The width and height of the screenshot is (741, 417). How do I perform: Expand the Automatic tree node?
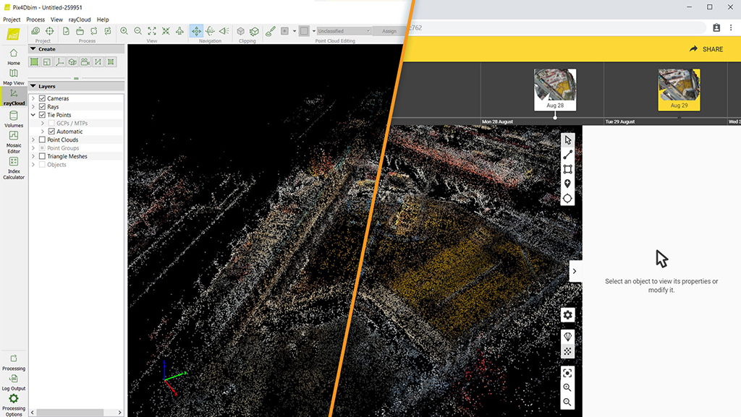click(43, 131)
